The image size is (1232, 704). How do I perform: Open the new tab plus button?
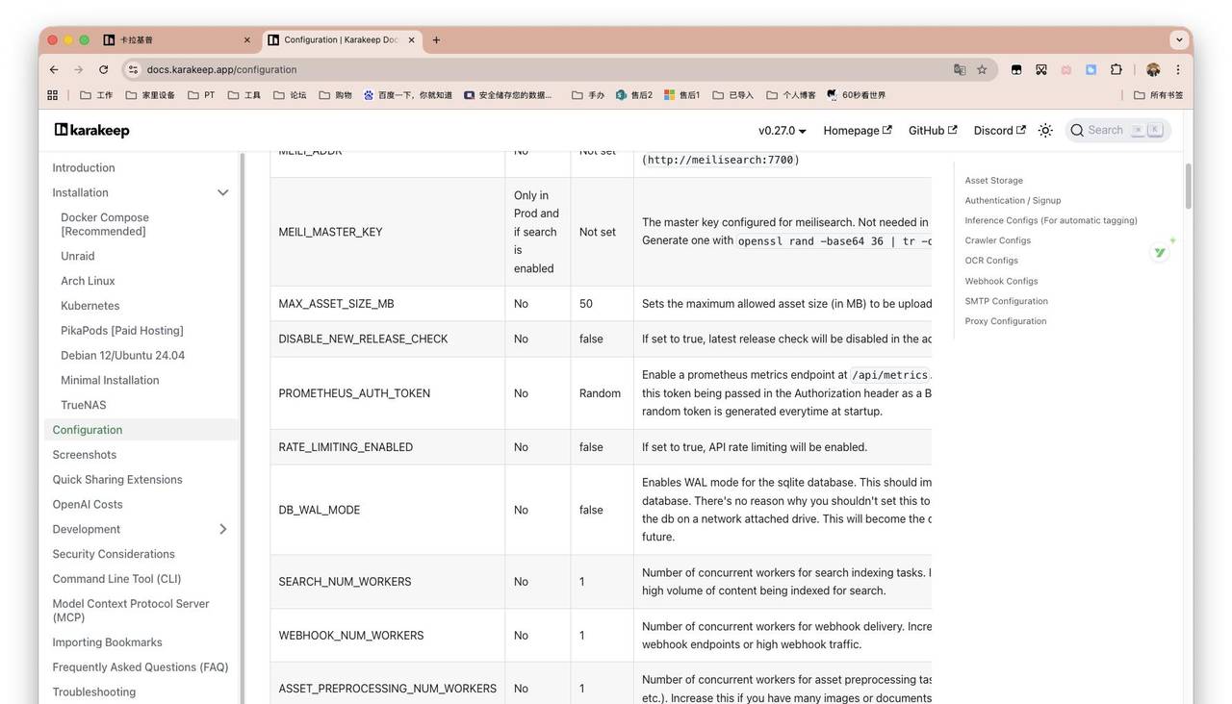[436, 40]
